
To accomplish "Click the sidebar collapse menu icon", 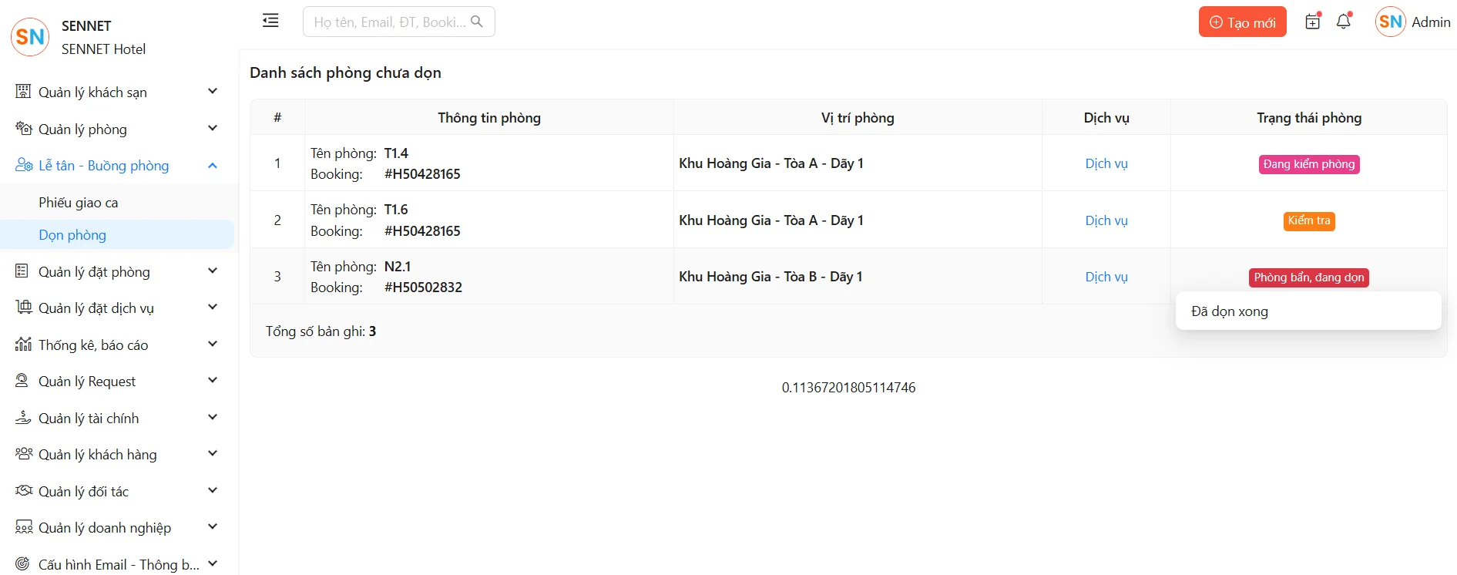I will tap(270, 21).
